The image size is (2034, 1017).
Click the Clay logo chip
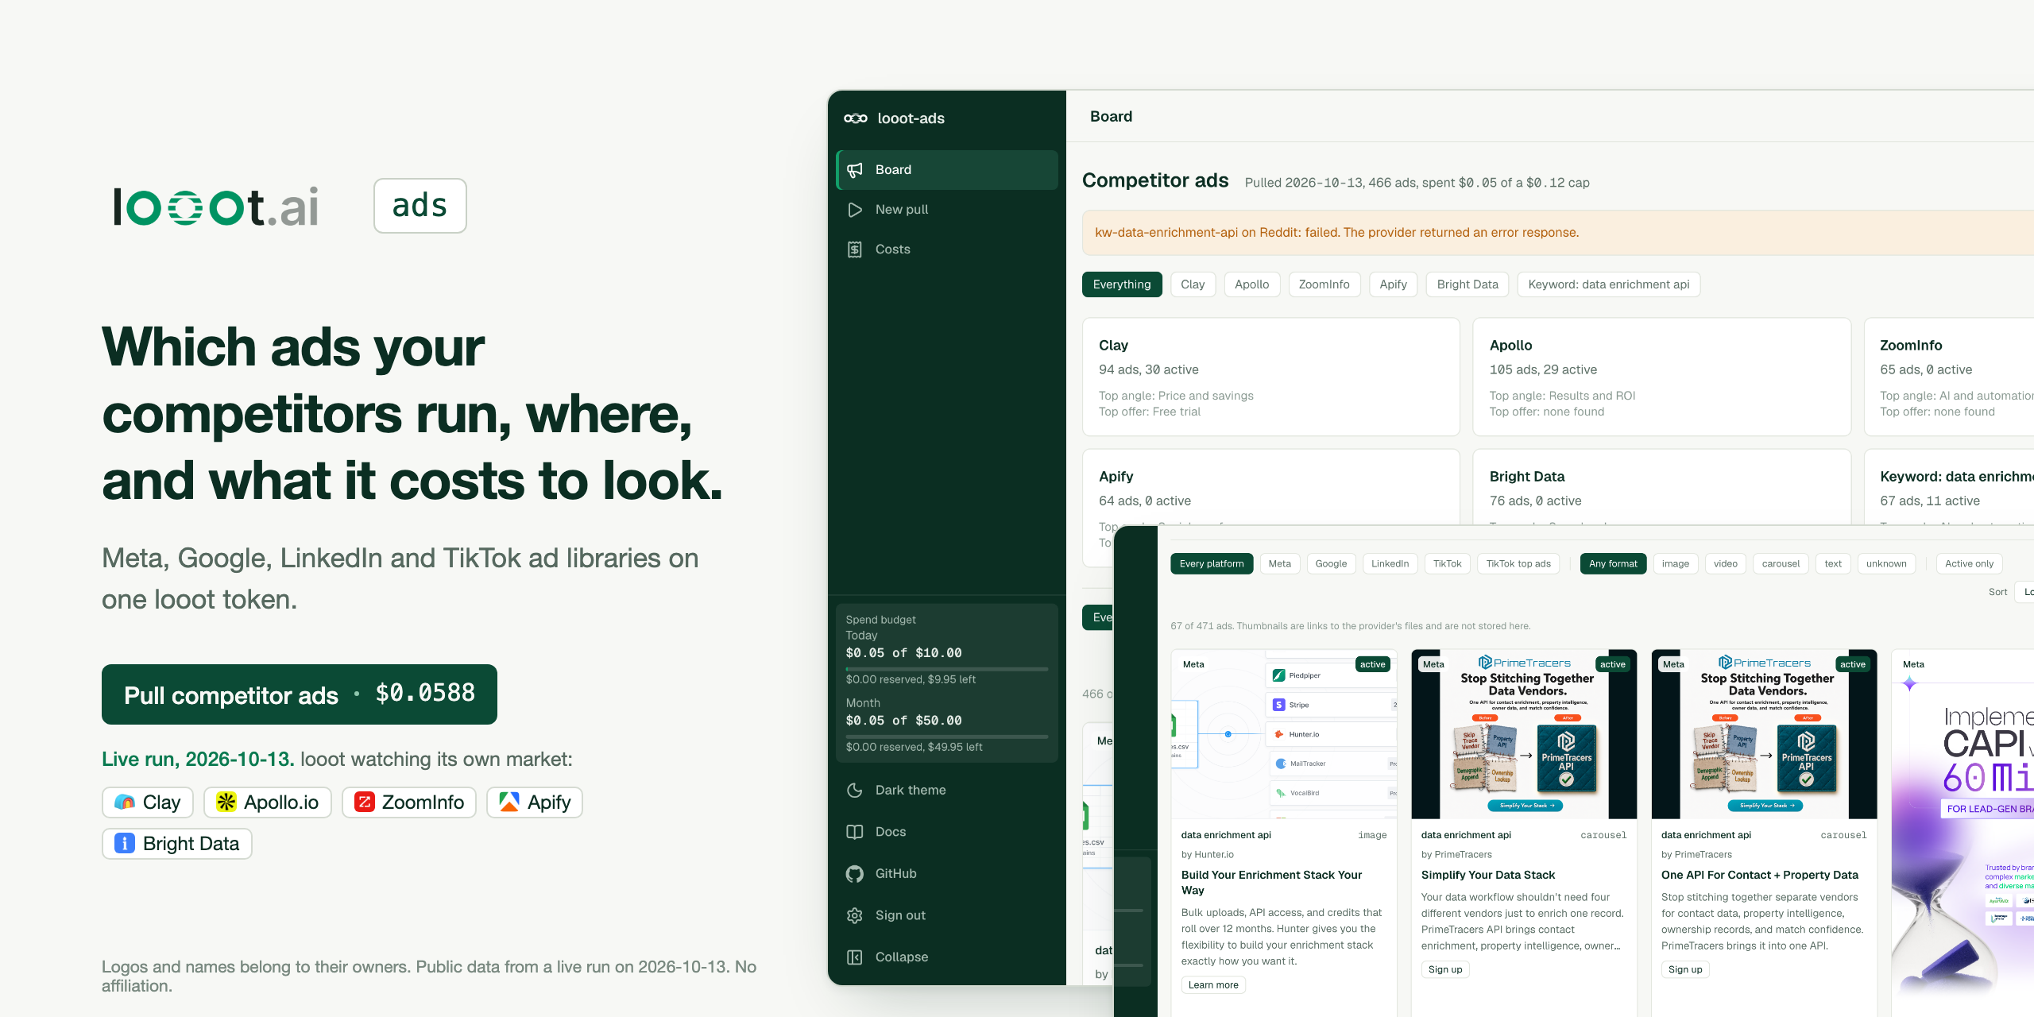(148, 802)
